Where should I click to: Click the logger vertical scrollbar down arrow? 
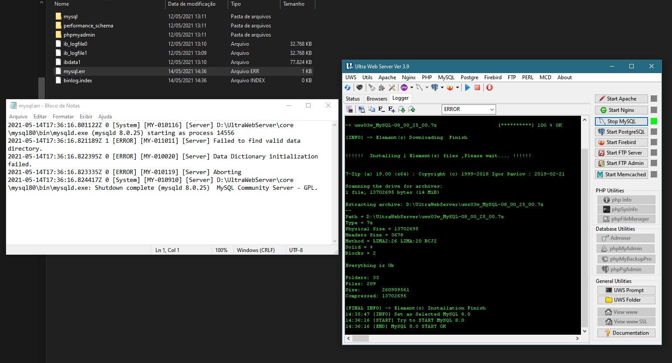click(x=584, y=331)
